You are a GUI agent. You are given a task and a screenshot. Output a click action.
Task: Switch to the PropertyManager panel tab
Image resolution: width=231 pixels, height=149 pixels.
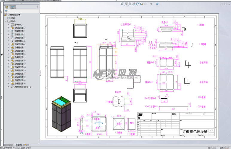coord(13,7)
